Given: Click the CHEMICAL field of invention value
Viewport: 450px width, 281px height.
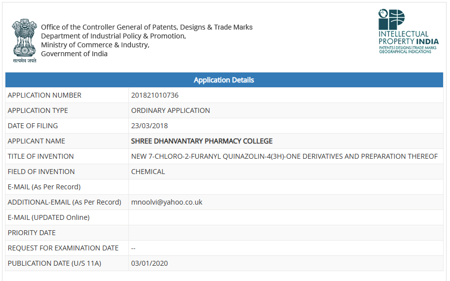Looking at the screenshot, I should coord(148,172).
